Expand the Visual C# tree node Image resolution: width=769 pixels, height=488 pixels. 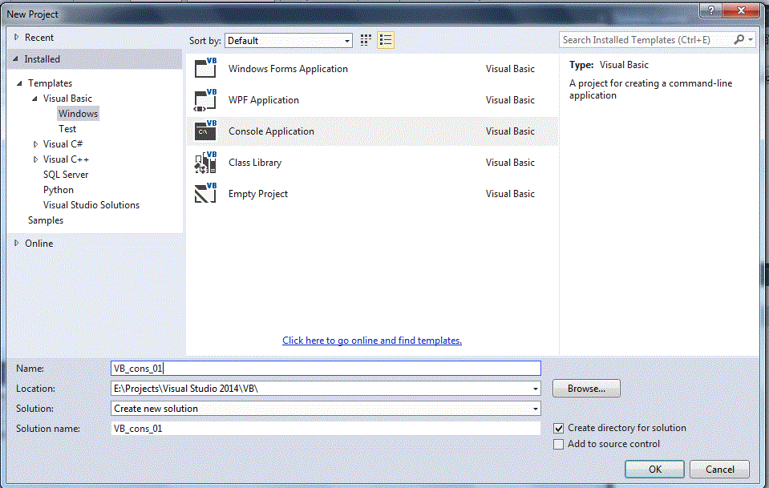(35, 144)
